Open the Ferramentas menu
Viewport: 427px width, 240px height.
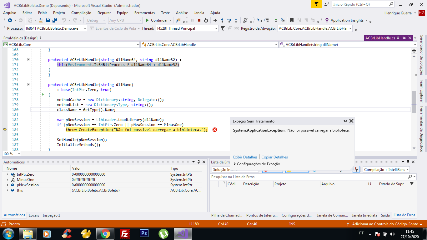click(144, 13)
